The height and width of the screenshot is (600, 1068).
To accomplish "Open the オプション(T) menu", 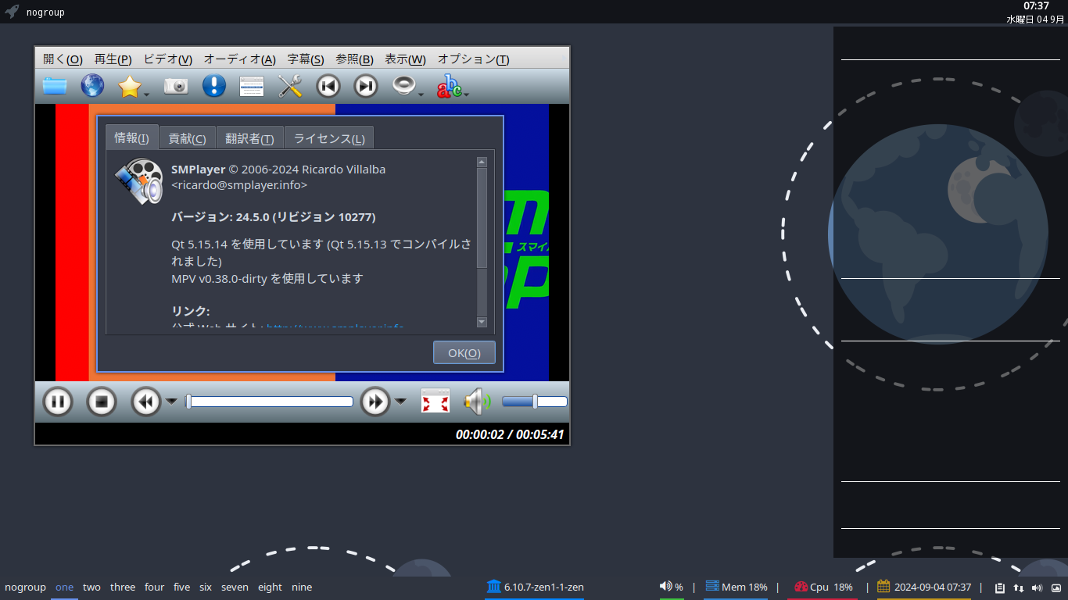I will (x=473, y=59).
